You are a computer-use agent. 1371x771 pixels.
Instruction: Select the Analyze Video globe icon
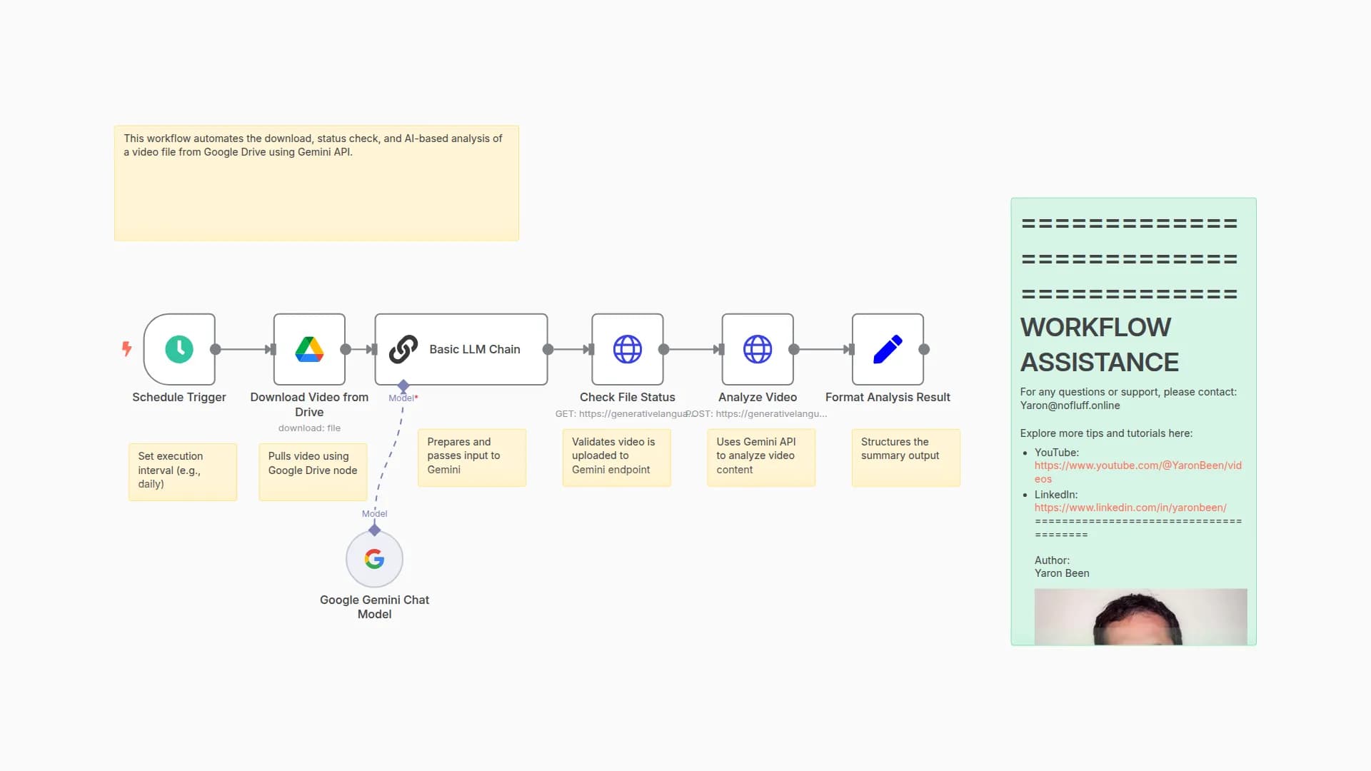pyautogui.click(x=758, y=349)
